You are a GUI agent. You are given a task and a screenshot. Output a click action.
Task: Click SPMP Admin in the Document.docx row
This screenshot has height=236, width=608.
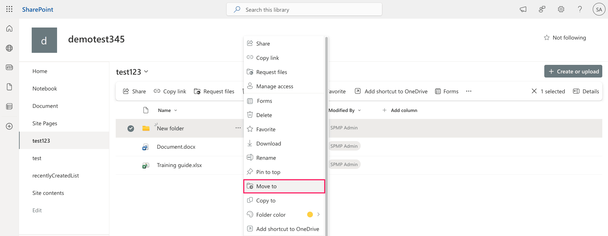coord(344,146)
